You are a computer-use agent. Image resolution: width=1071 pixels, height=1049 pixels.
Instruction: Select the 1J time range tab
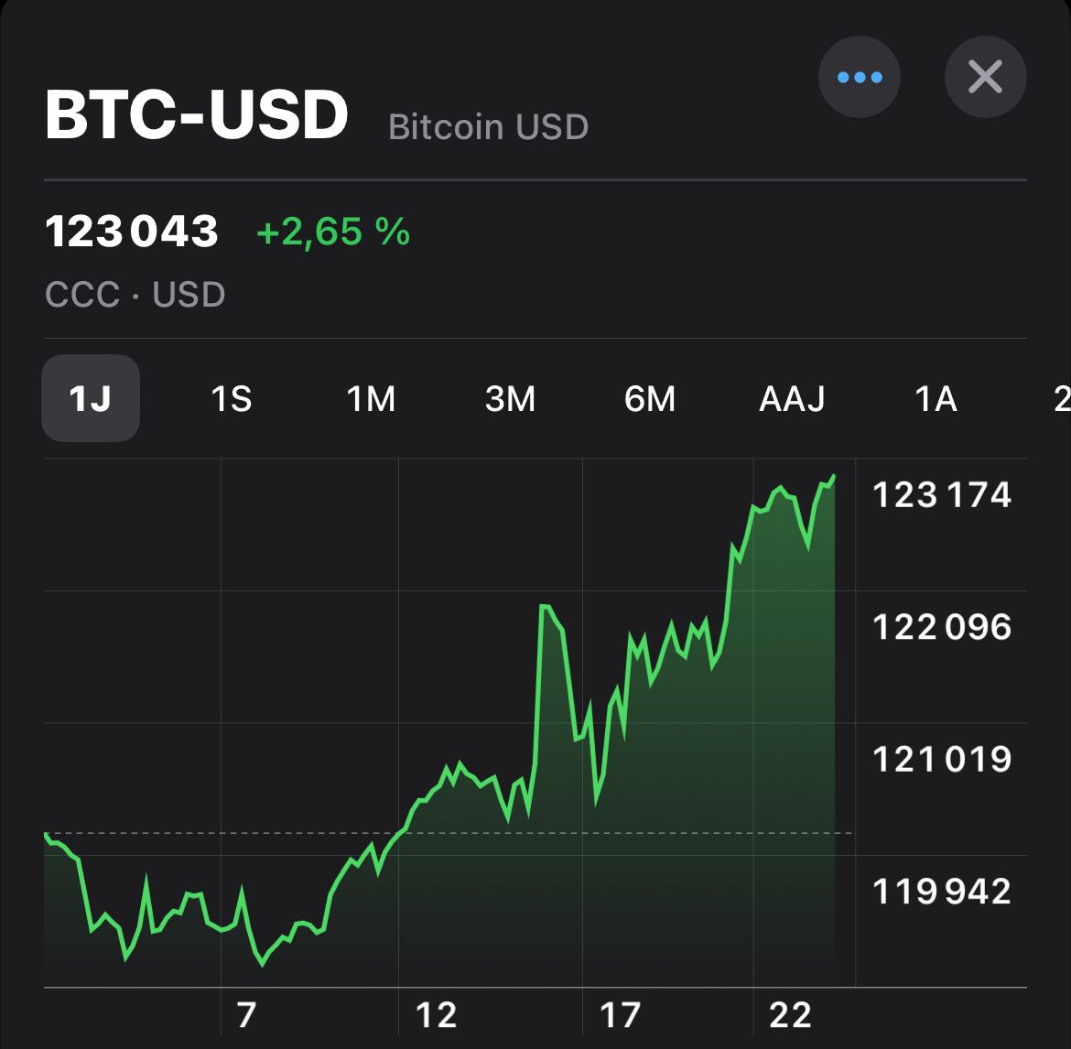(x=90, y=398)
